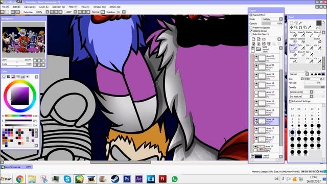Screen dimensions: 327x184
Task: Zoom in using Navigator plus button
Action: click(39, 60)
